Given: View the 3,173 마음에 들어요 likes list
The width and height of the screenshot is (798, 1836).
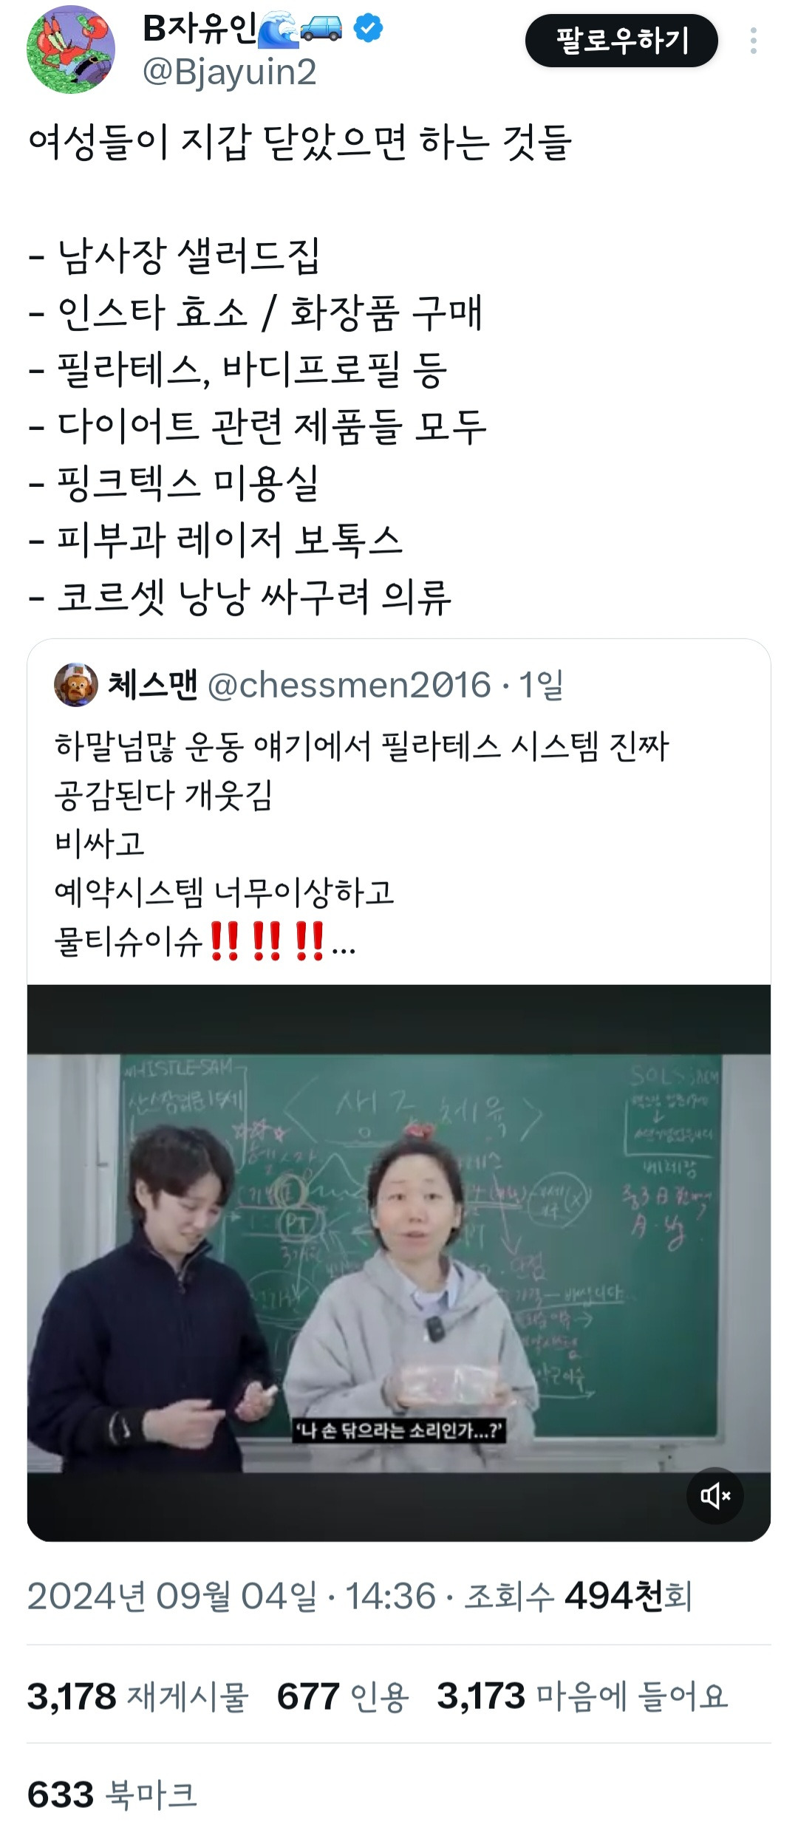Looking at the screenshot, I should click(x=582, y=1696).
